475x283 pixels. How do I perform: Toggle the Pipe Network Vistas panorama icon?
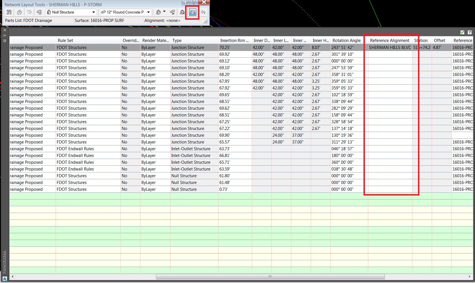[192, 12]
